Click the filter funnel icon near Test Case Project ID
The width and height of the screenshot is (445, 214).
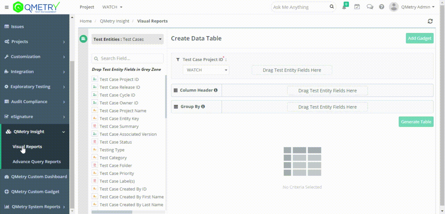point(178,60)
